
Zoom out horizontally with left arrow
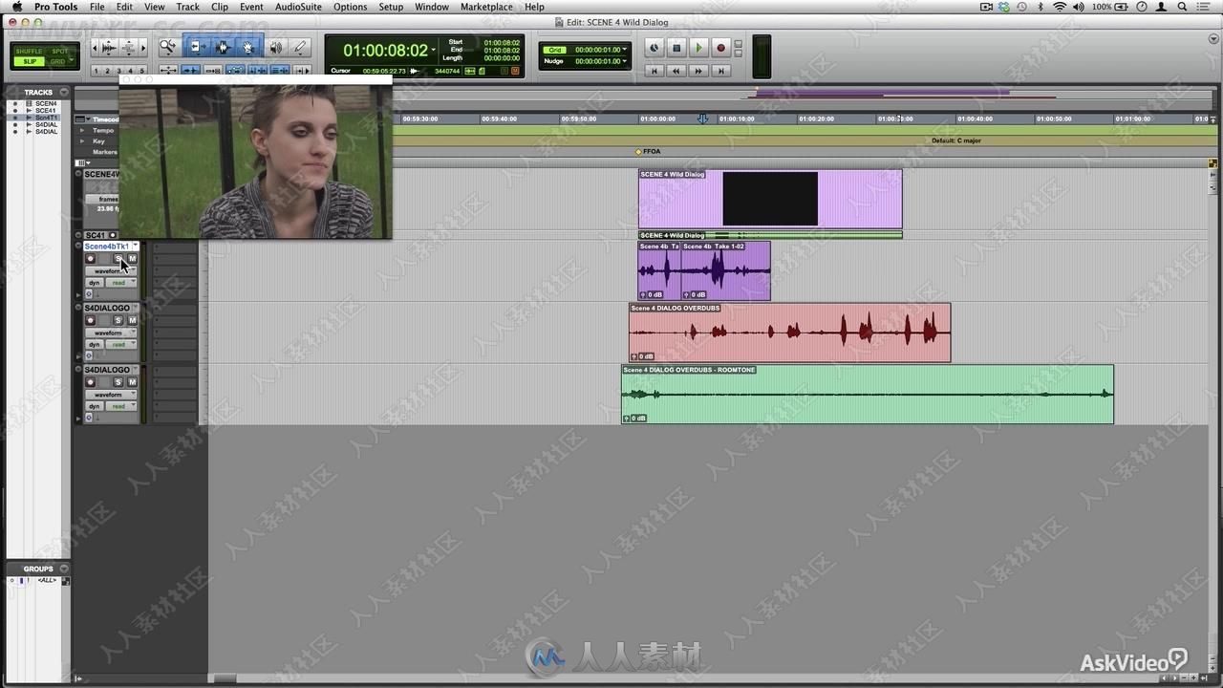click(95, 47)
